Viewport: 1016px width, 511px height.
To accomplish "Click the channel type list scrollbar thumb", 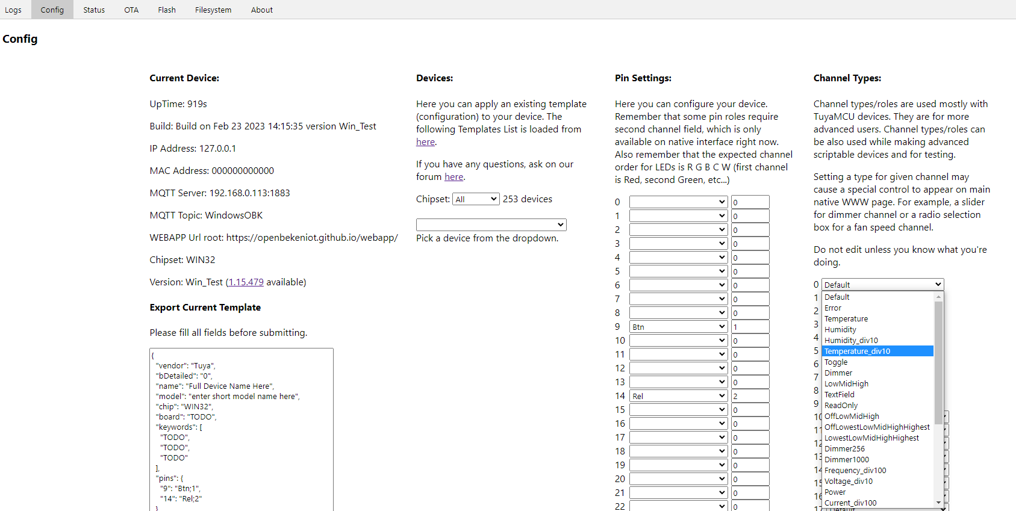I will (x=938, y=363).
